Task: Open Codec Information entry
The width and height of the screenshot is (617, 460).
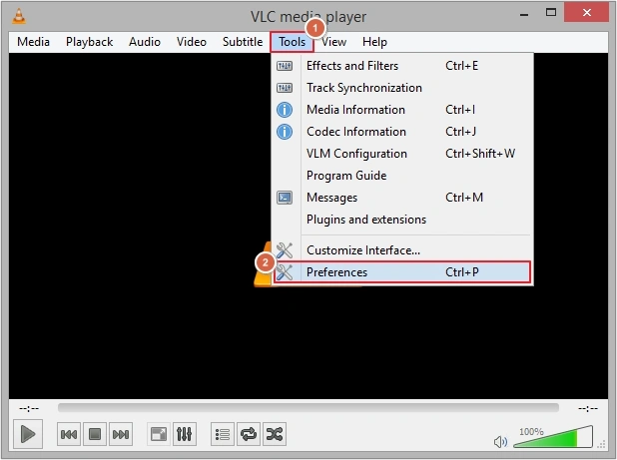Action: tap(401, 132)
